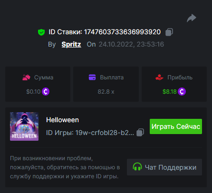The height and width of the screenshot is (193, 212).
Task: Click the truncated ID Игры text
Action: [x=90, y=133]
